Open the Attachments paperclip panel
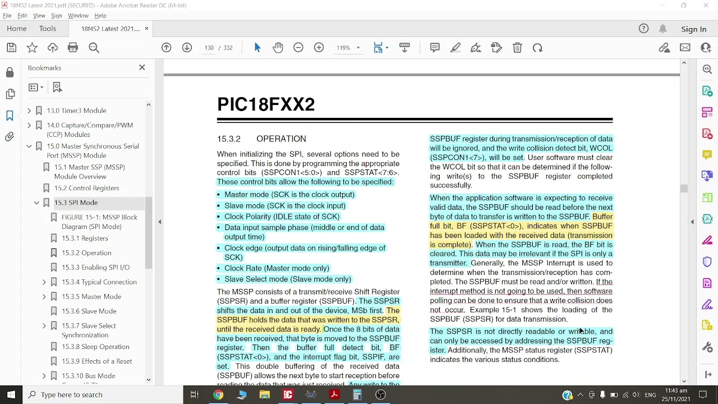The width and height of the screenshot is (718, 404). [x=10, y=136]
